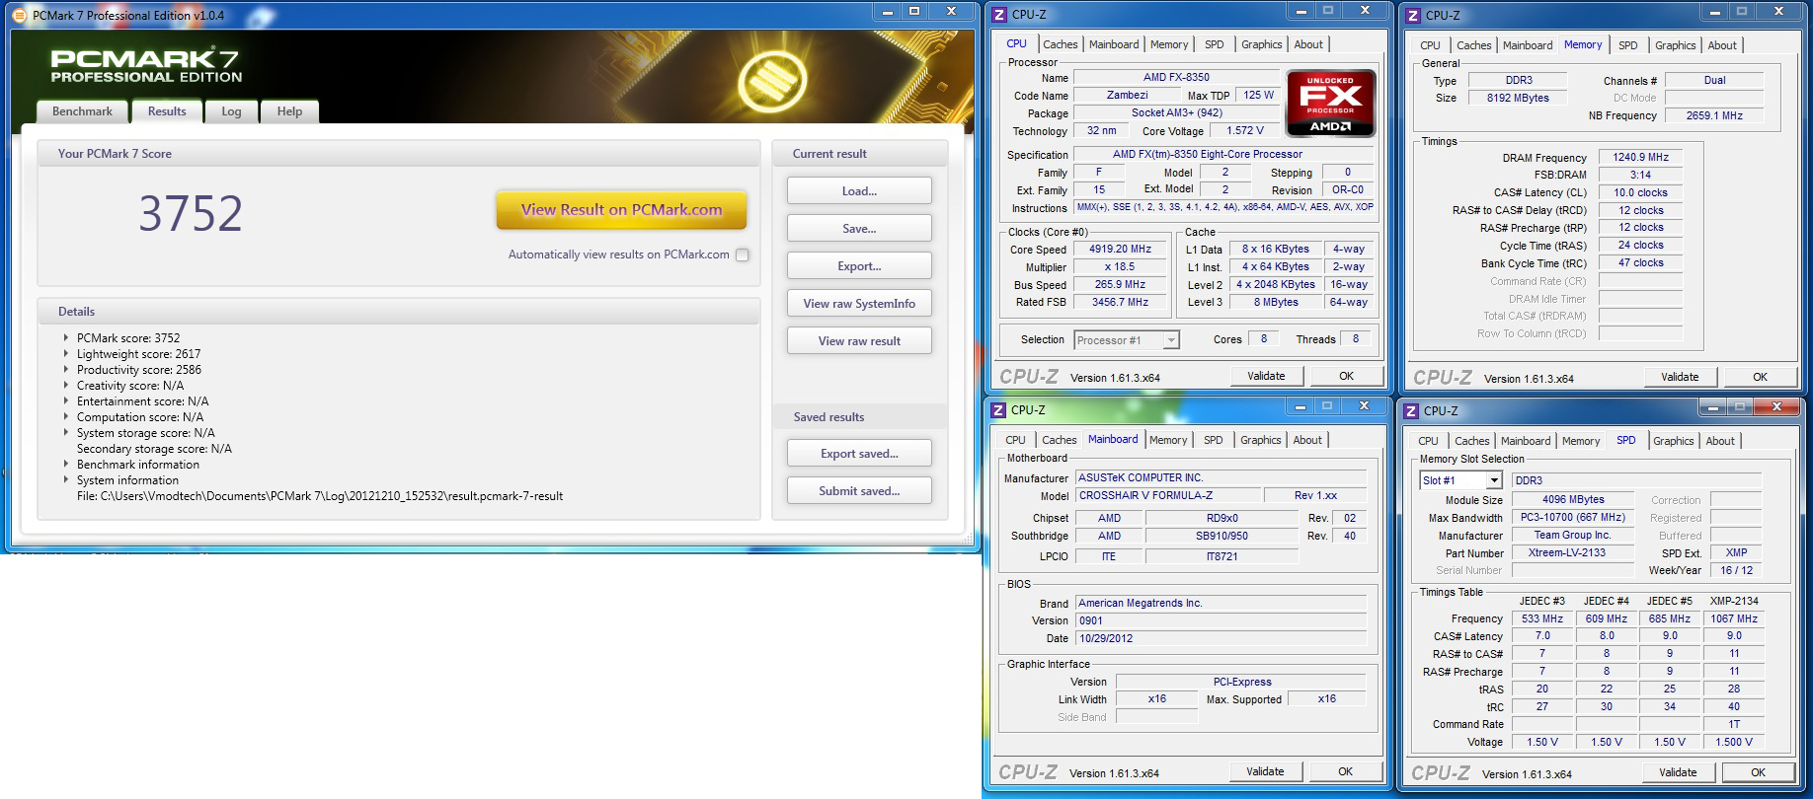Expand the System storage score row

[66, 432]
